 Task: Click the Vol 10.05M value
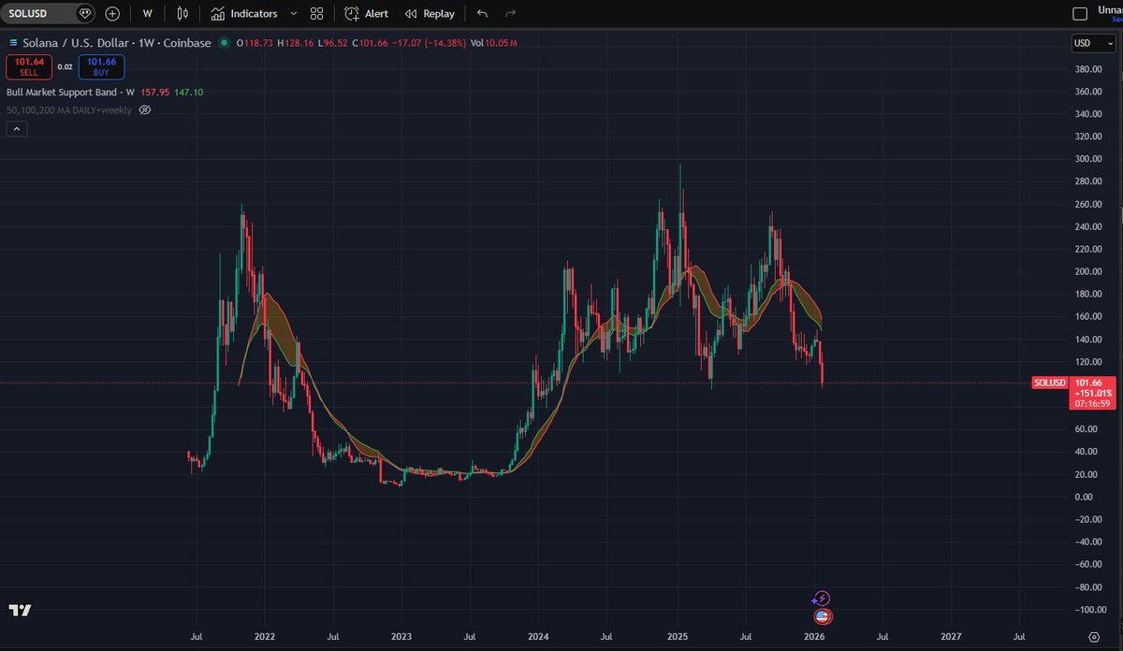[494, 43]
